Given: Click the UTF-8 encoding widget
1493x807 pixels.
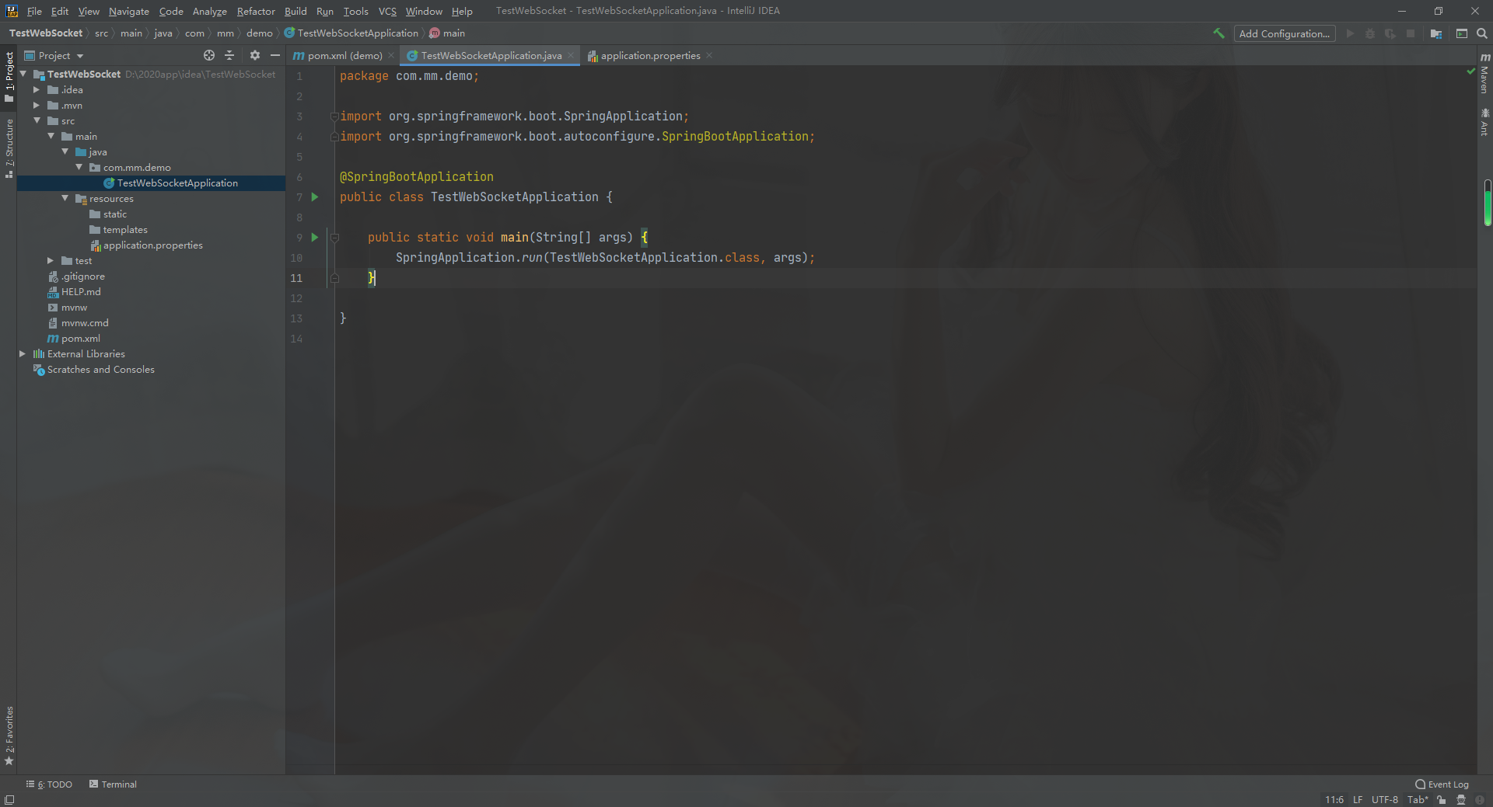Looking at the screenshot, I should [1385, 799].
